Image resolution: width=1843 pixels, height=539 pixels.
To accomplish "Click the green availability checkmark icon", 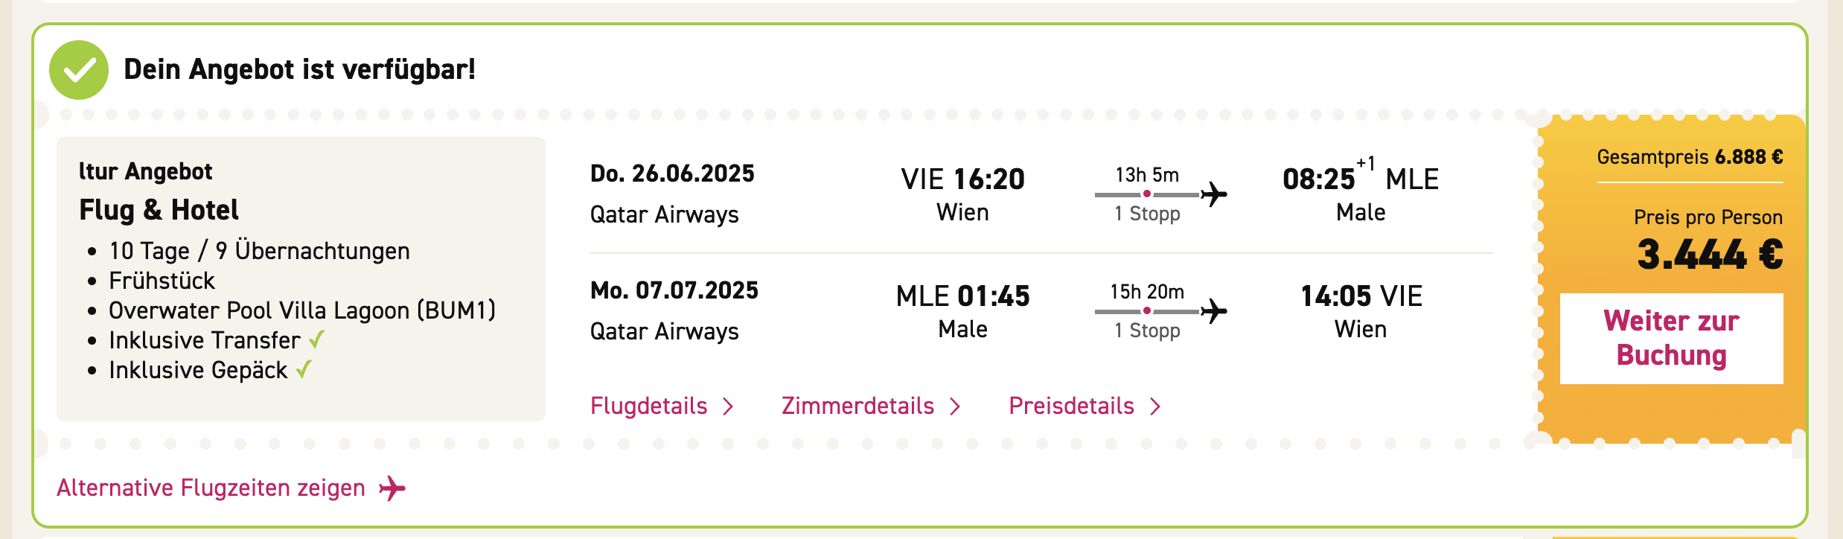I will (79, 70).
